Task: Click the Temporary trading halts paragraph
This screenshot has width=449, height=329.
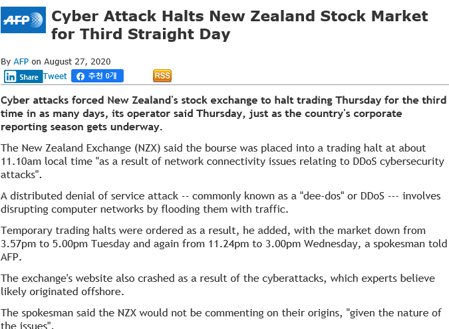Action: [x=224, y=243]
